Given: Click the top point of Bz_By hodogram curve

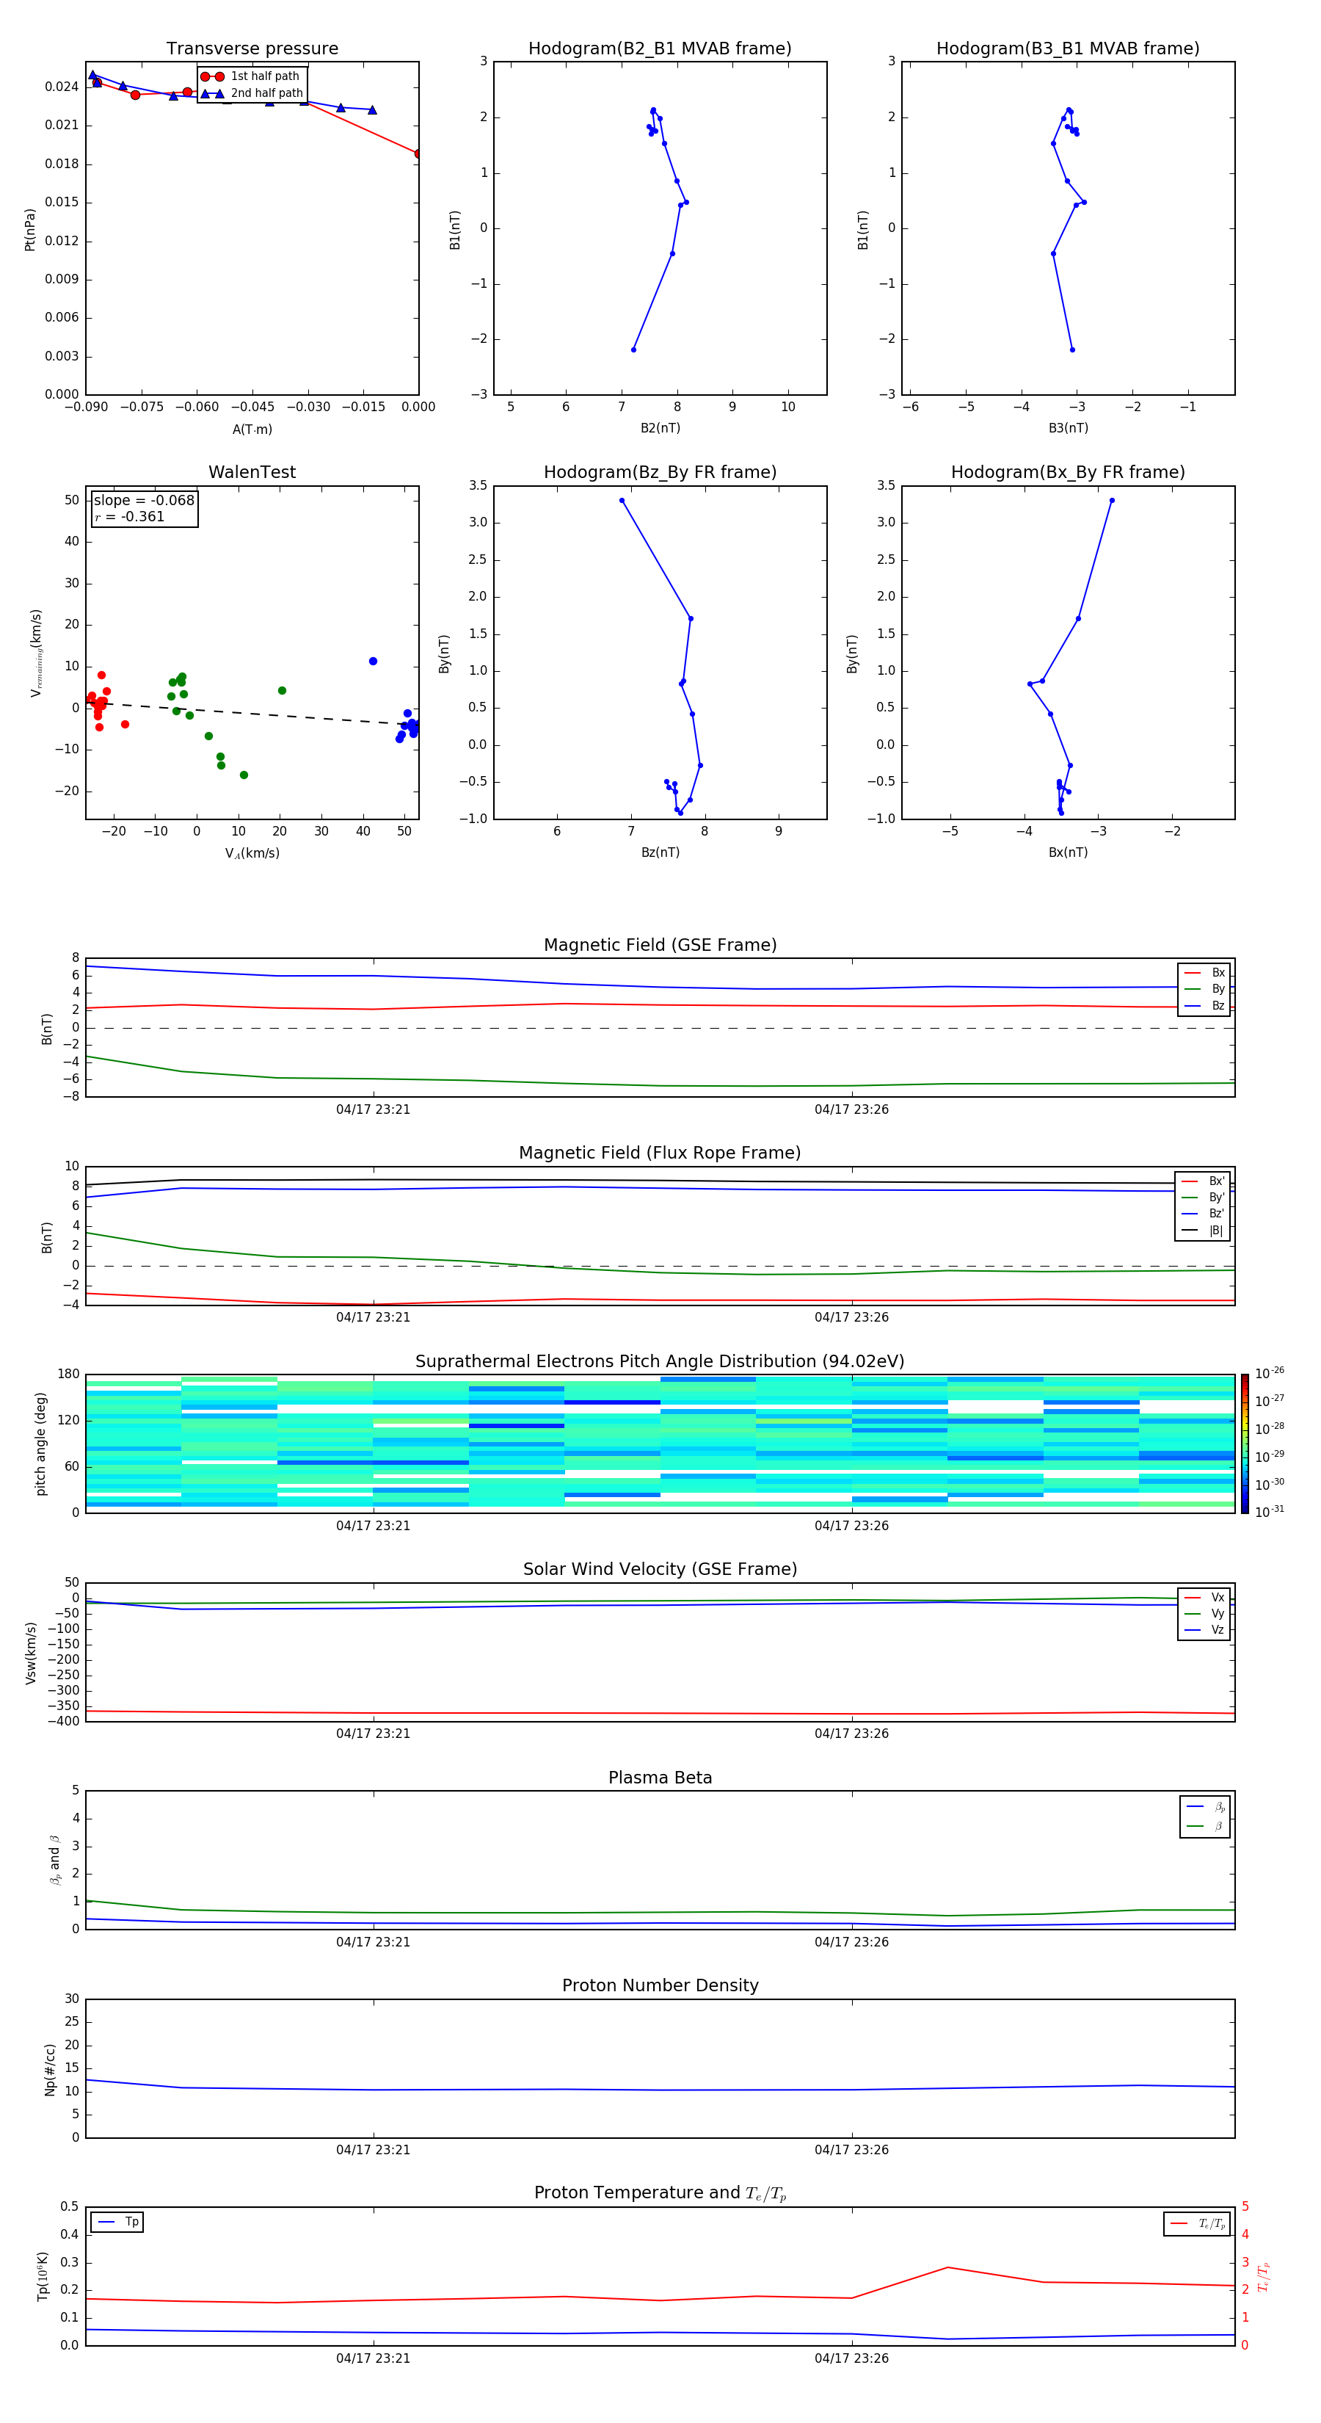Looking at the screenshot, I should pos(622,501).
